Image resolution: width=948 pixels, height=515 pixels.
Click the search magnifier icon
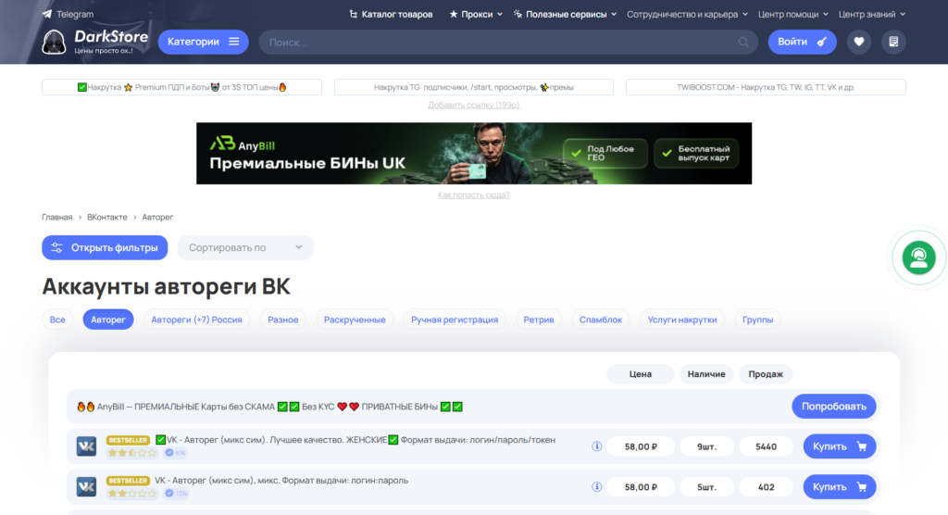(743, 43)
